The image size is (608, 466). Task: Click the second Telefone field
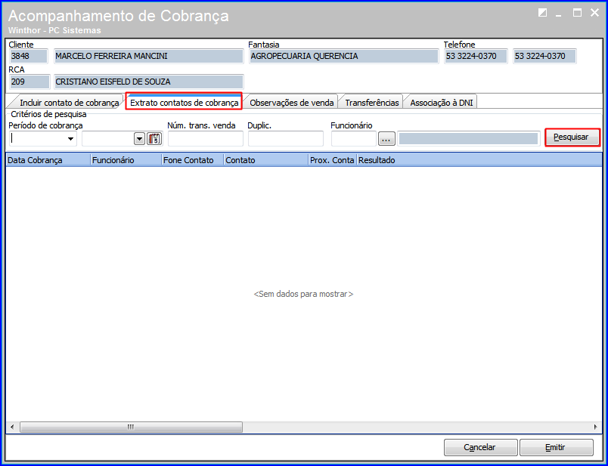544,56
